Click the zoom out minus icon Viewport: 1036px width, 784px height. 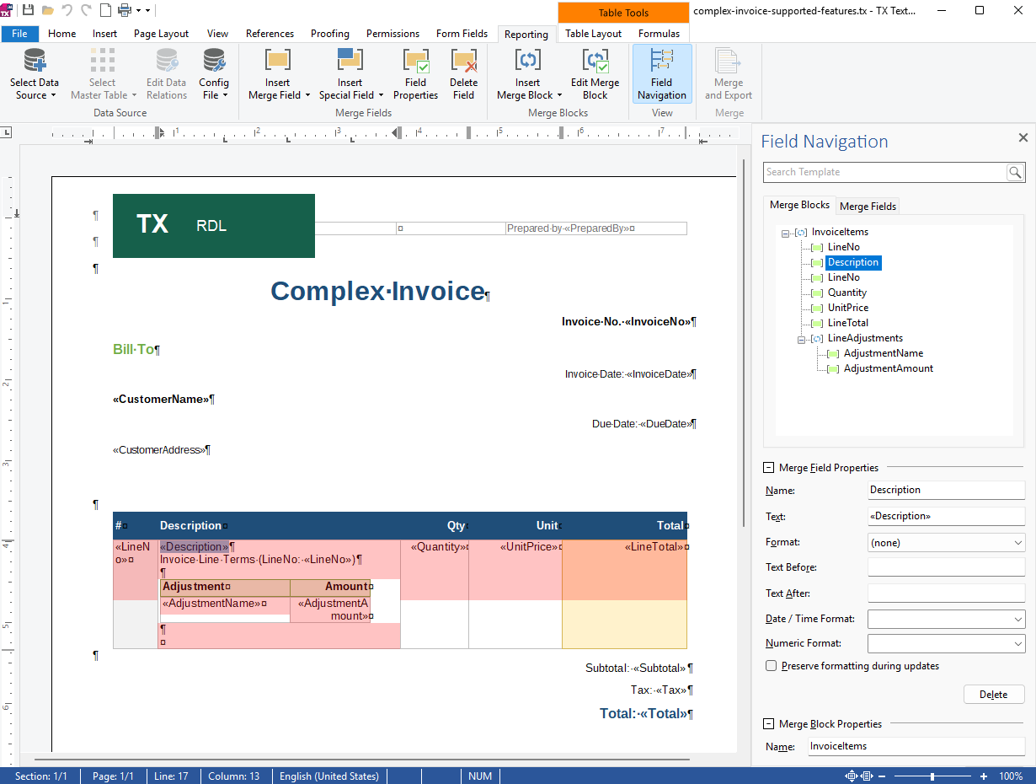tap(883, 776)
